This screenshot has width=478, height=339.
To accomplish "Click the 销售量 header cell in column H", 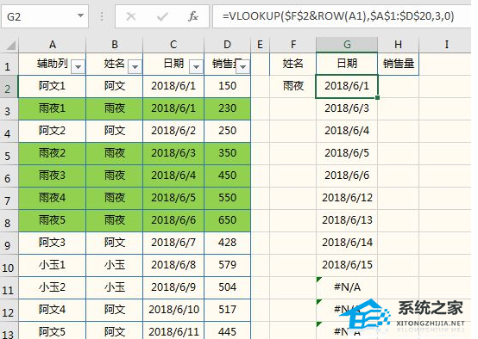I will (398, 64).
